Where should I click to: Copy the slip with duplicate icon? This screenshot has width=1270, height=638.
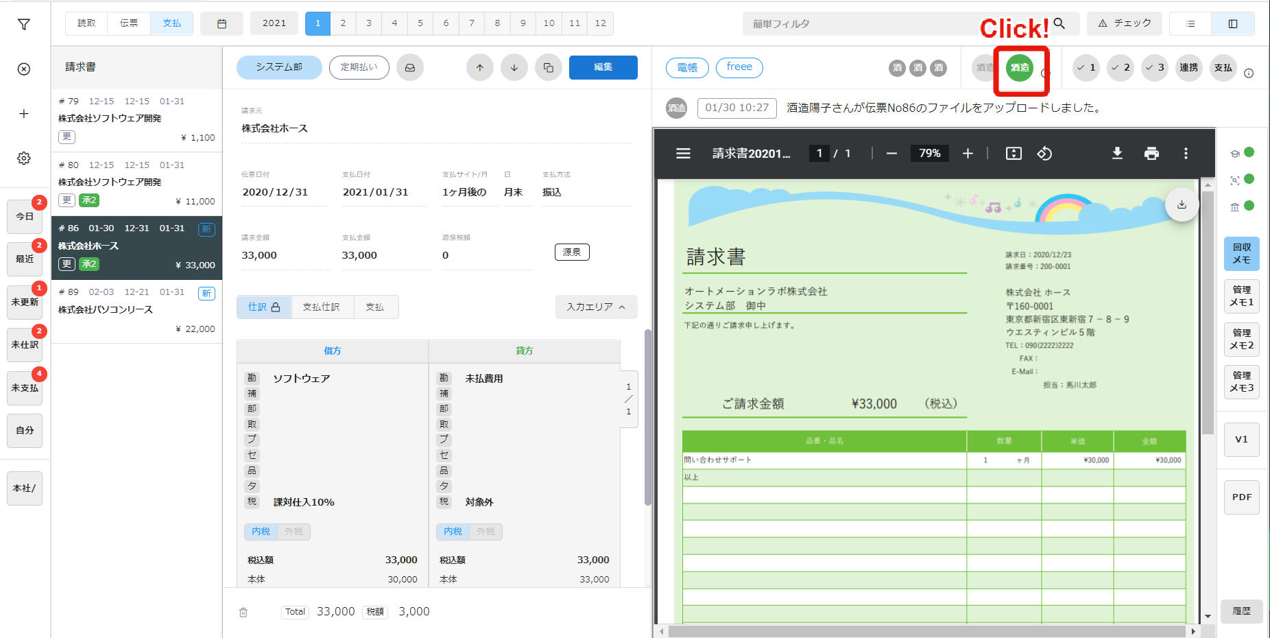pyautogui.click(x=549, y=67)
